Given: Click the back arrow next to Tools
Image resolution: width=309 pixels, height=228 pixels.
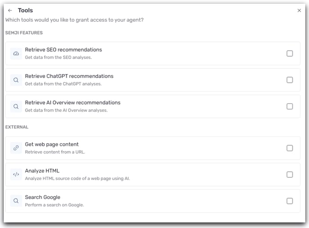Looking at the screenshot, I should 10,11.
